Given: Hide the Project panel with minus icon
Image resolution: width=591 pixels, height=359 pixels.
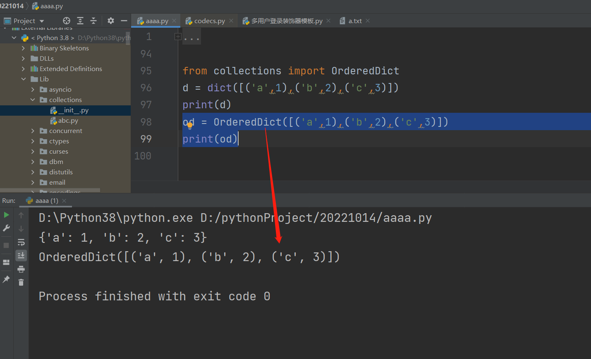Looking at the screenshot, I should tap(124, 21).
